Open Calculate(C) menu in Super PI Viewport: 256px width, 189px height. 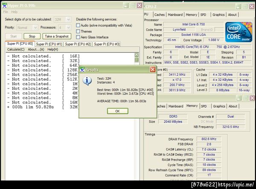tap(16, 49)
